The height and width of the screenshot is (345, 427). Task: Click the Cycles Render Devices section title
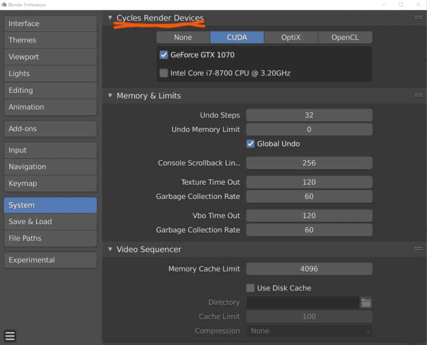(x=160, y=18)
